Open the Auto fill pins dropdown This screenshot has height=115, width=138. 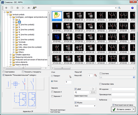coord(85,106)
